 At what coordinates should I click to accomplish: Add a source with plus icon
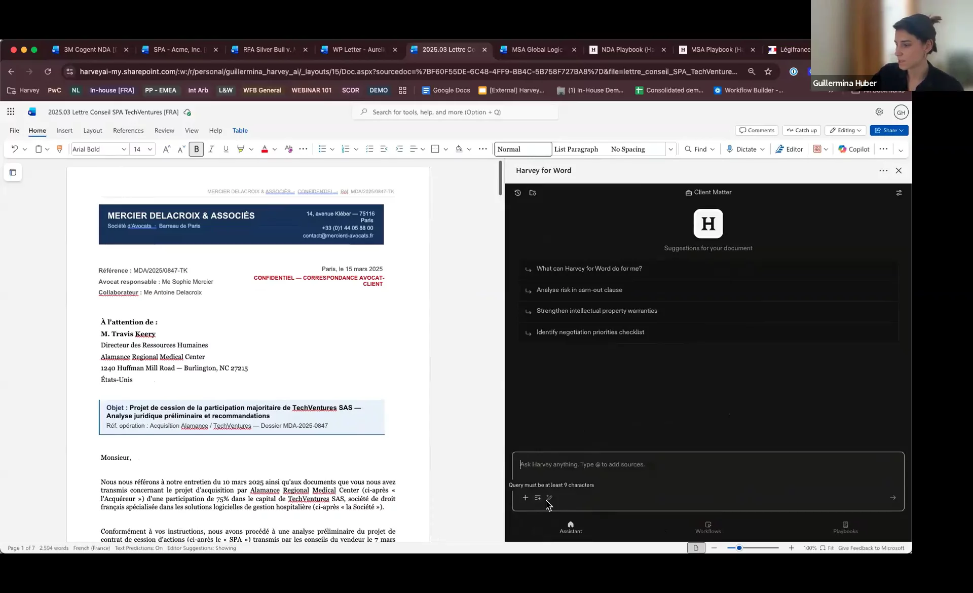[x=526, y=498]
